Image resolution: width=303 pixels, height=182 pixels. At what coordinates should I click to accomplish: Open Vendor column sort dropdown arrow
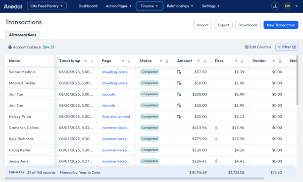pyautogui.click(x=274, y=61)
